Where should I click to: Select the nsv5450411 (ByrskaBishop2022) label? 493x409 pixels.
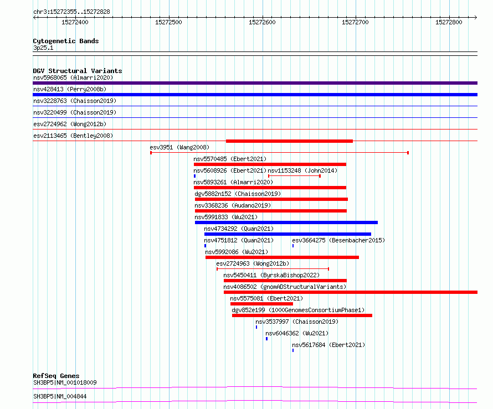pos(271,275)
